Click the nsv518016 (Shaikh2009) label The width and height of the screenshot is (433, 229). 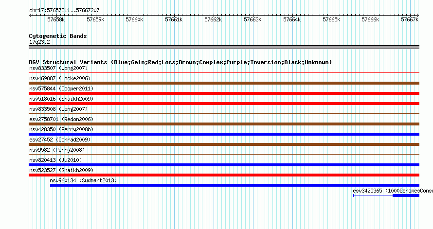61,99
